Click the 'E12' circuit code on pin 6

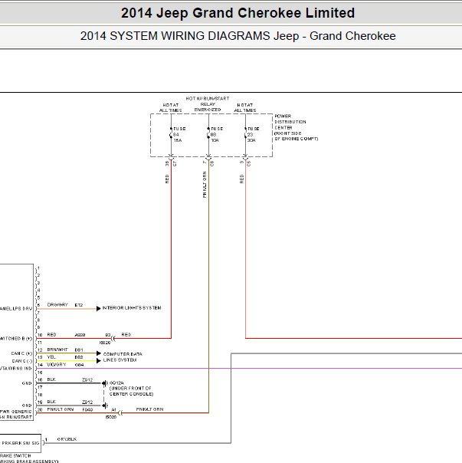pyautogui.click(x=79, y=305)
